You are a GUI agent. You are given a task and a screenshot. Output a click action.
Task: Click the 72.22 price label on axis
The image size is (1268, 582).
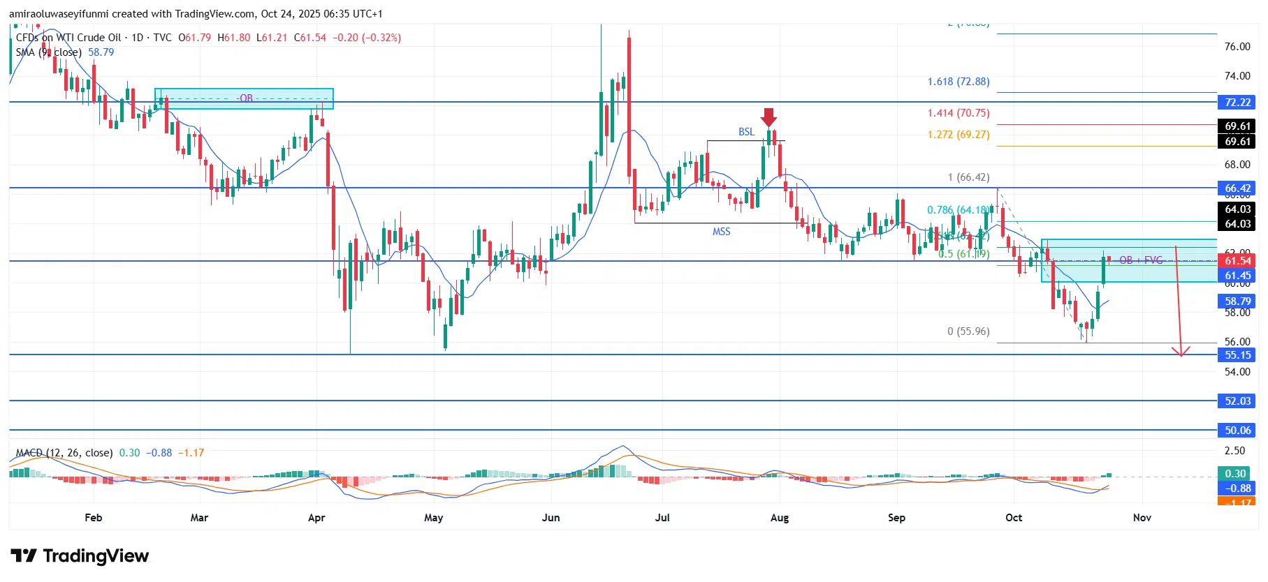(x=1237, y=103)
